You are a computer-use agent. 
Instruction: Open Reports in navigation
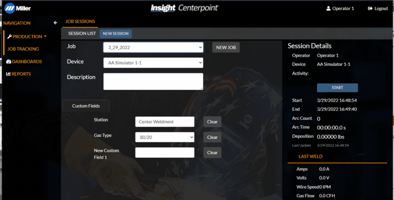click(x=21, y=74)
